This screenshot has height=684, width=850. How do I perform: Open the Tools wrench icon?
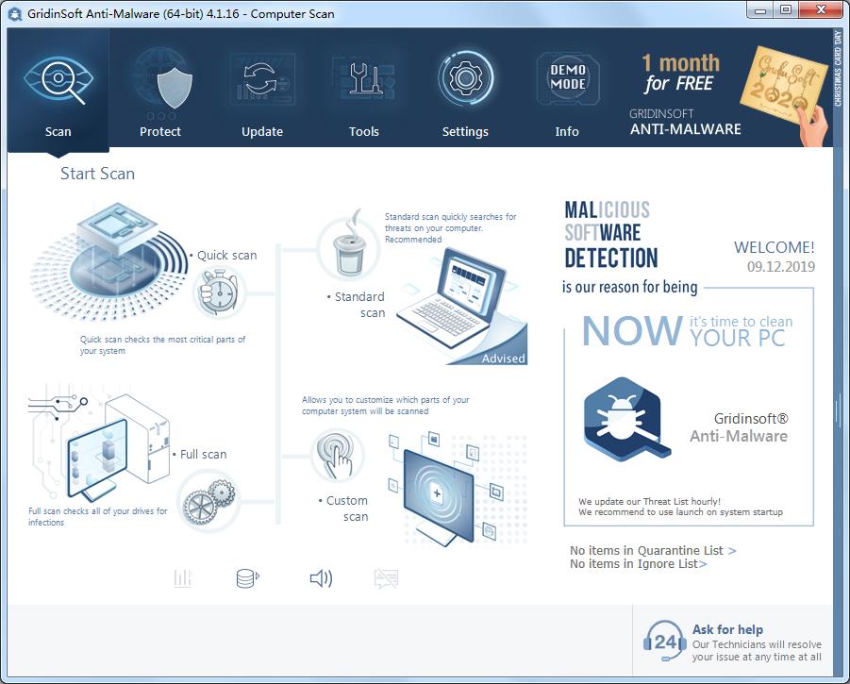coord(364,79)
